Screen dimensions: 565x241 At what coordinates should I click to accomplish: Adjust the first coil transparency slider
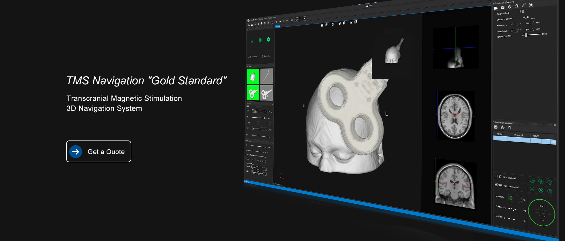coord(259,118)
